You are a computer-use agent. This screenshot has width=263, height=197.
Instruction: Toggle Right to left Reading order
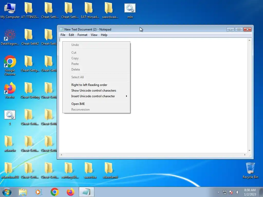point(96,85)
